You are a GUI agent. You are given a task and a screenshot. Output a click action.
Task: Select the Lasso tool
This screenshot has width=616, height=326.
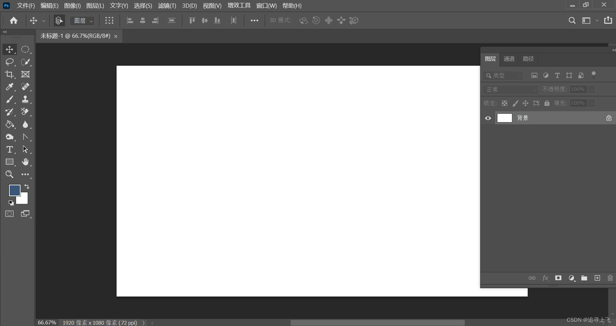(x=9, y=62)
